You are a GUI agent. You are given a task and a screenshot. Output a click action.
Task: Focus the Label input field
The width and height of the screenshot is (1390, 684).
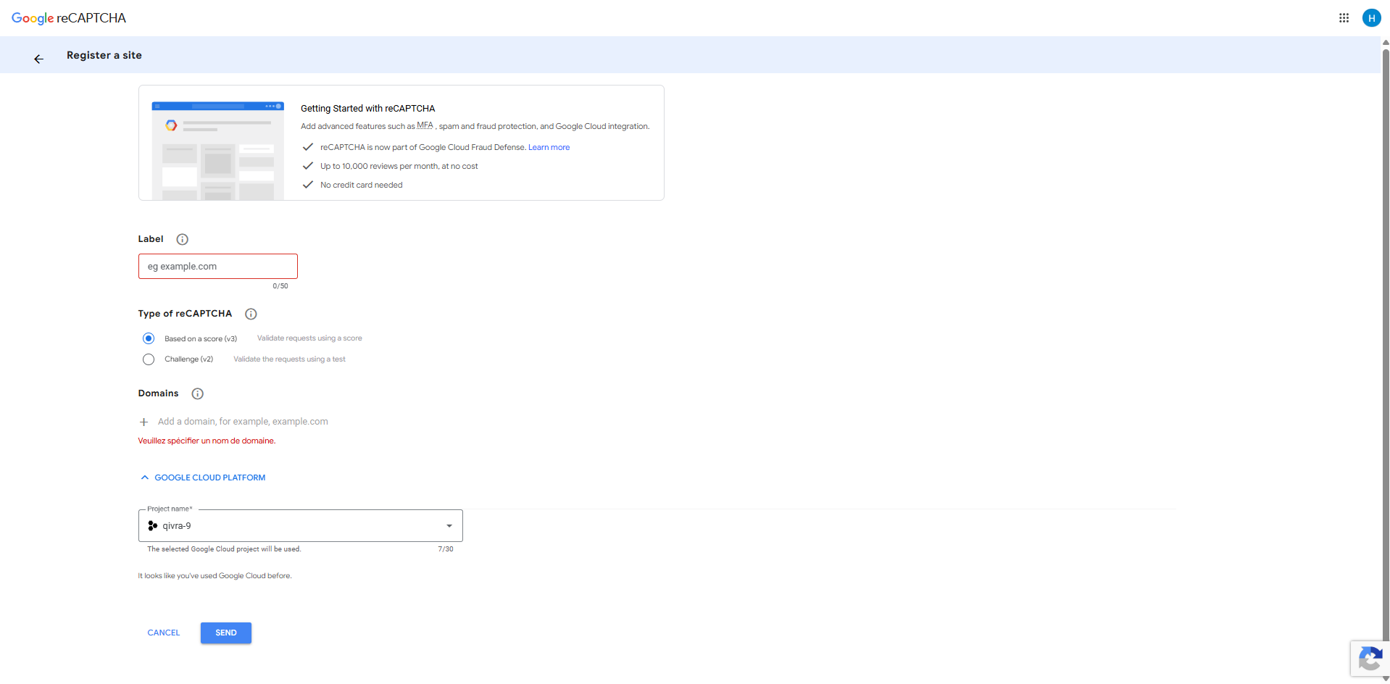218,266
